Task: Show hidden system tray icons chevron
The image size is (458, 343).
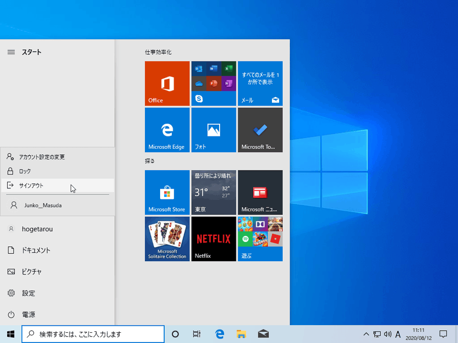Action: [x=366, y=334]
